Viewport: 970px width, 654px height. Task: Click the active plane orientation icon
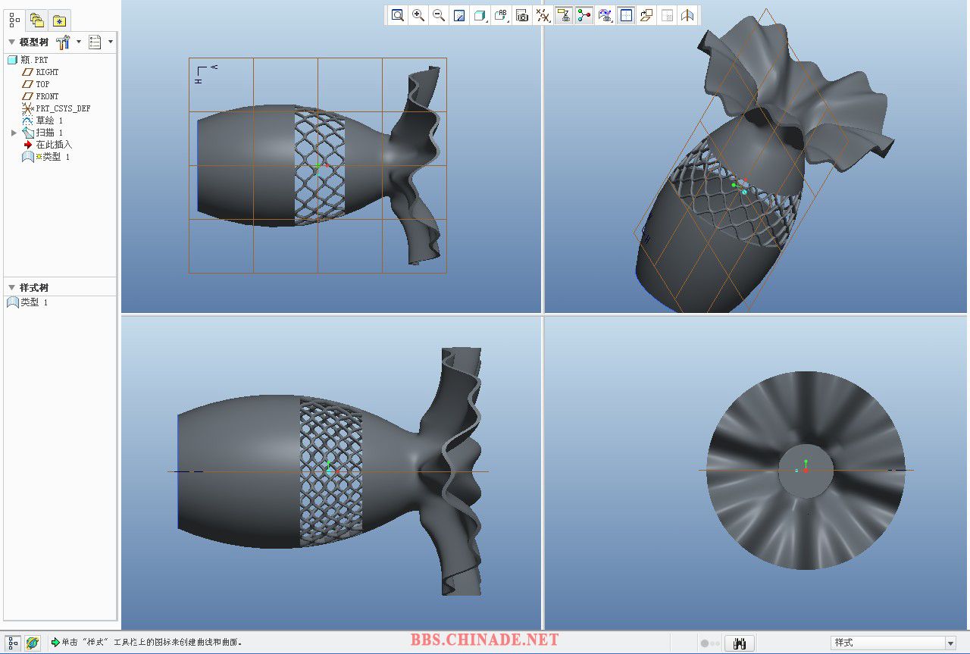pos(646,15)
